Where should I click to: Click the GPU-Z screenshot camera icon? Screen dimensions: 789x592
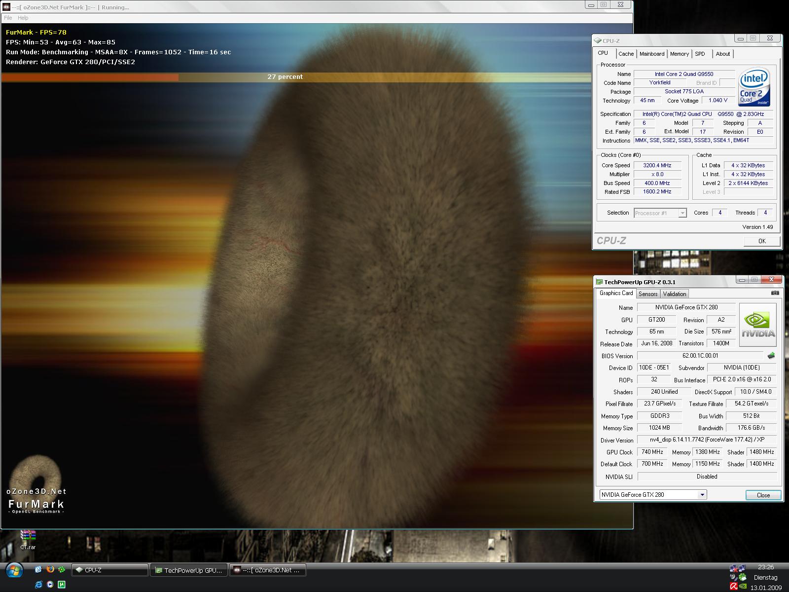tap(775, 293)
